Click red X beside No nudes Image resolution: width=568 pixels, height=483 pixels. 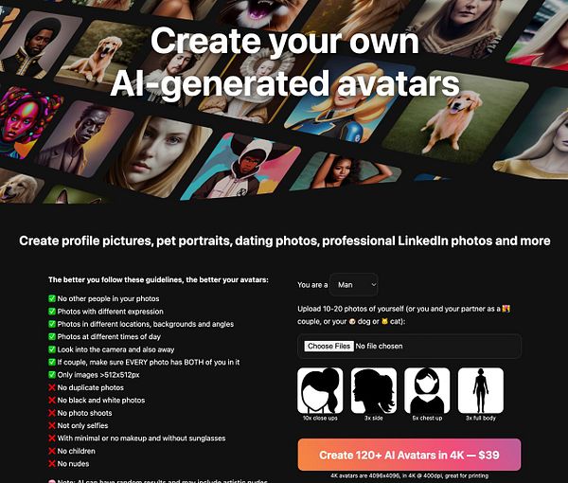click(x=52, y=463)
